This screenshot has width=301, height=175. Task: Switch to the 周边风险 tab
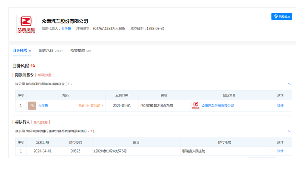click(51, 51)
